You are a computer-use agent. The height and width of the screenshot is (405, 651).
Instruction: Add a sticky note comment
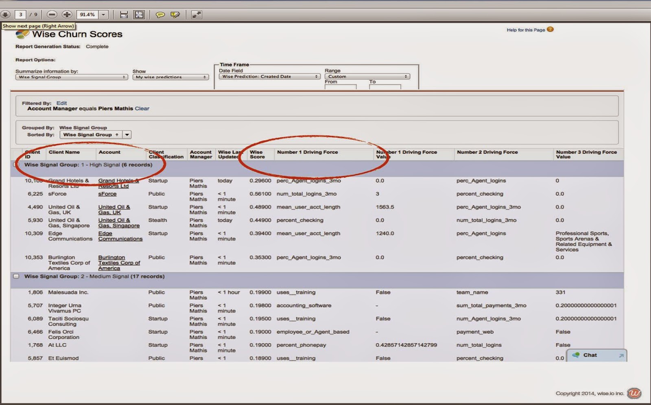coord(160,15)
